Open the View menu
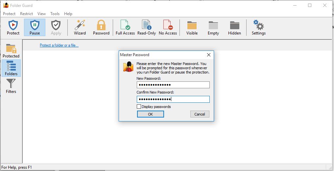This screenshot has width=334, height=171. tap(41, 13)
